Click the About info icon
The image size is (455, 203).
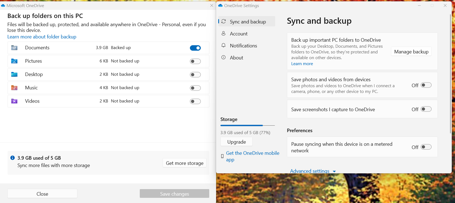point(223,57)
